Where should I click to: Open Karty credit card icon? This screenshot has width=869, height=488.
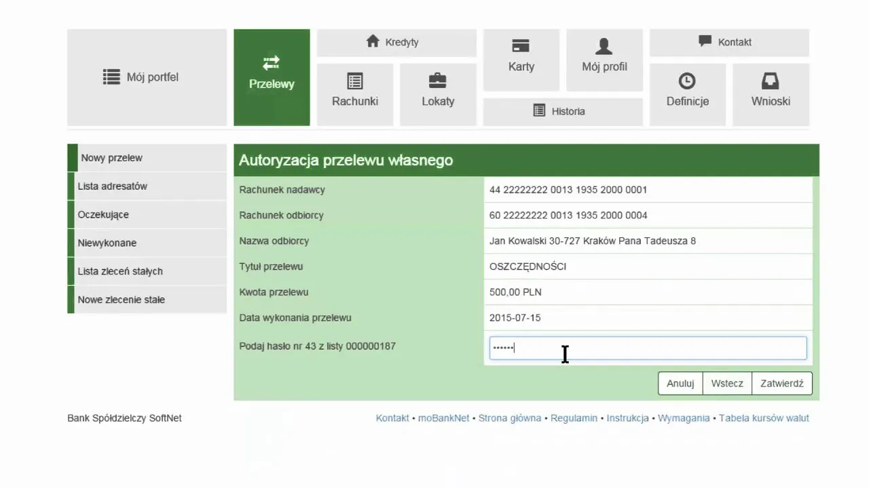click(x=521, y=46)
